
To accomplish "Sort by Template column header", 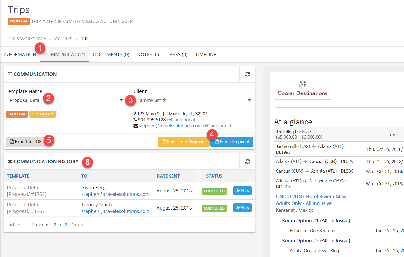I will (18, 176).
